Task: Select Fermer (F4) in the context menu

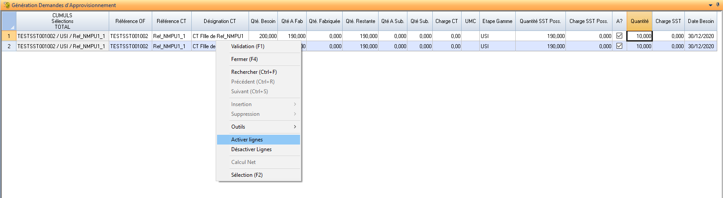Action: (244, 59)
